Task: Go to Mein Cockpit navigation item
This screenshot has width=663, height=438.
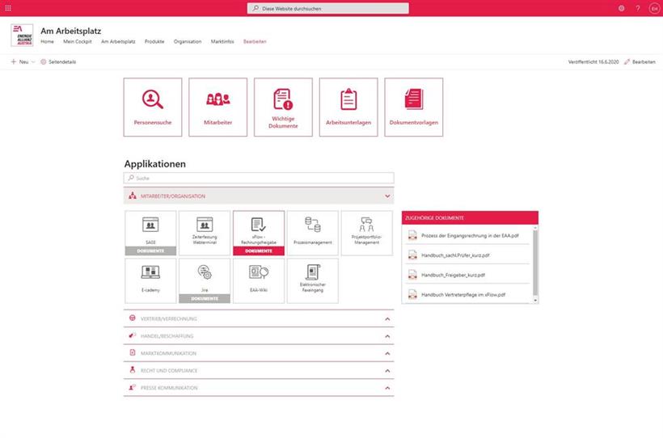Action: click(x=77, y=41)
